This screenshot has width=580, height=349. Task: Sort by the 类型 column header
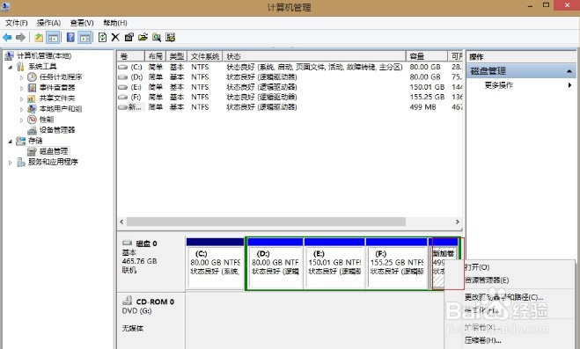click(177, 56)
